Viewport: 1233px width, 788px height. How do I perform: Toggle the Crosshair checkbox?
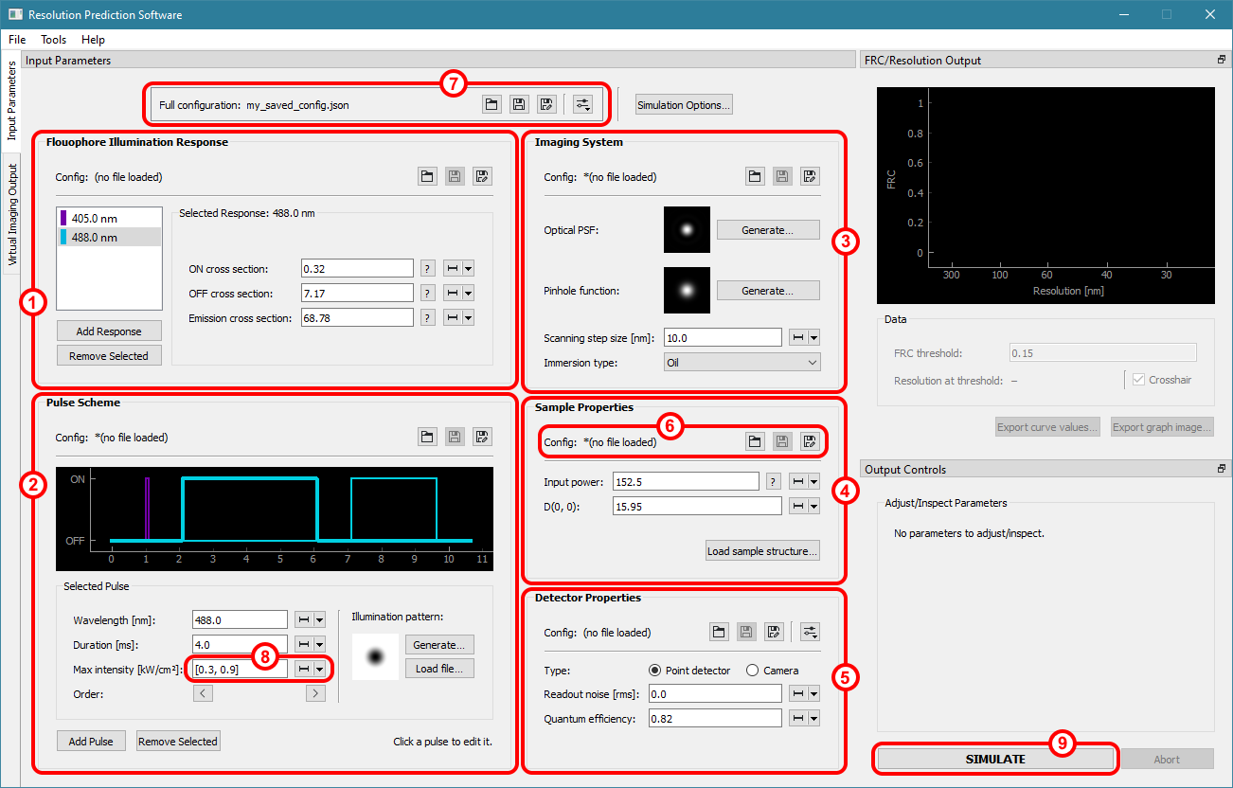1137,380
